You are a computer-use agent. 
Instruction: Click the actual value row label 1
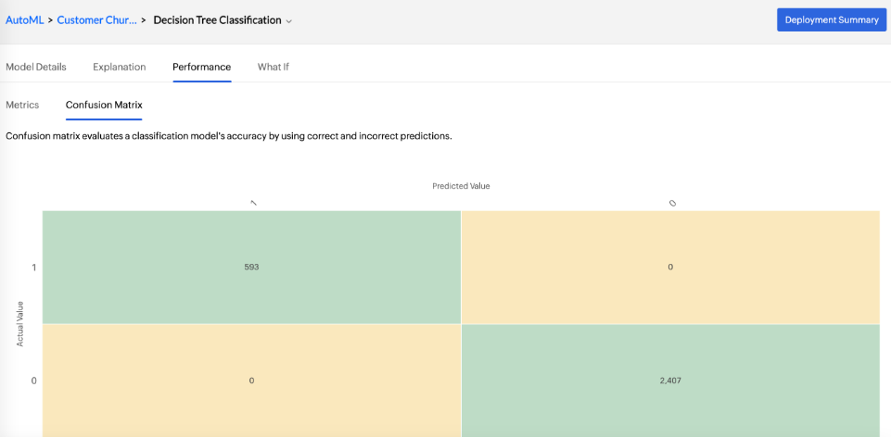coord(34,268)
